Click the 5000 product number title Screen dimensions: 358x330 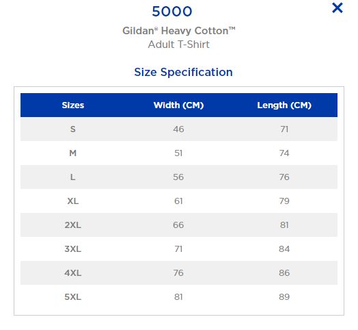(172, 12)
